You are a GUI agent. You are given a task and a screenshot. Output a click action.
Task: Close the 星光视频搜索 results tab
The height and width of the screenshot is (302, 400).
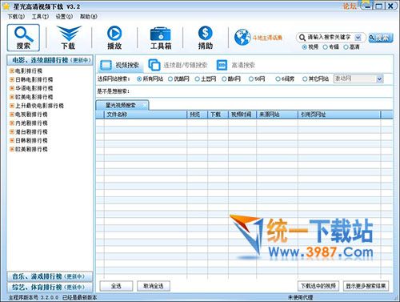pyautogui.click(x=145, y=106)
